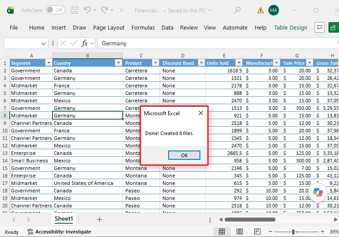Click the Insert Function fx icon
Viewport: 339px width, 237px height.
pos(84,43)
